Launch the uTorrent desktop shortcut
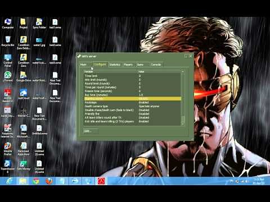 [8, 76]
